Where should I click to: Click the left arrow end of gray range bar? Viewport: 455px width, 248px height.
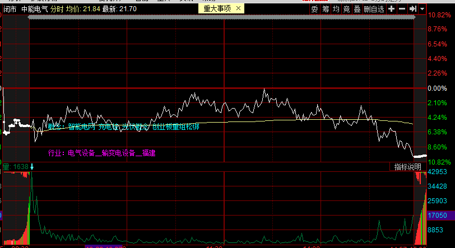click(29, 17)
